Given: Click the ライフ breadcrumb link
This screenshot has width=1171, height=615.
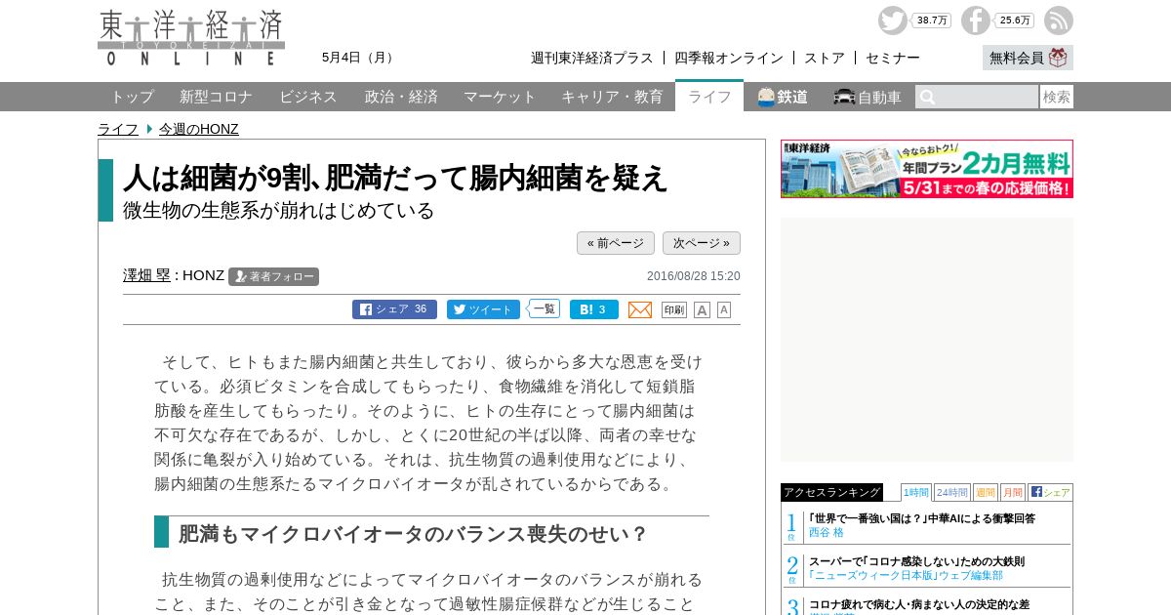Looking at the screenshot, I should click(x=118, y=129).
